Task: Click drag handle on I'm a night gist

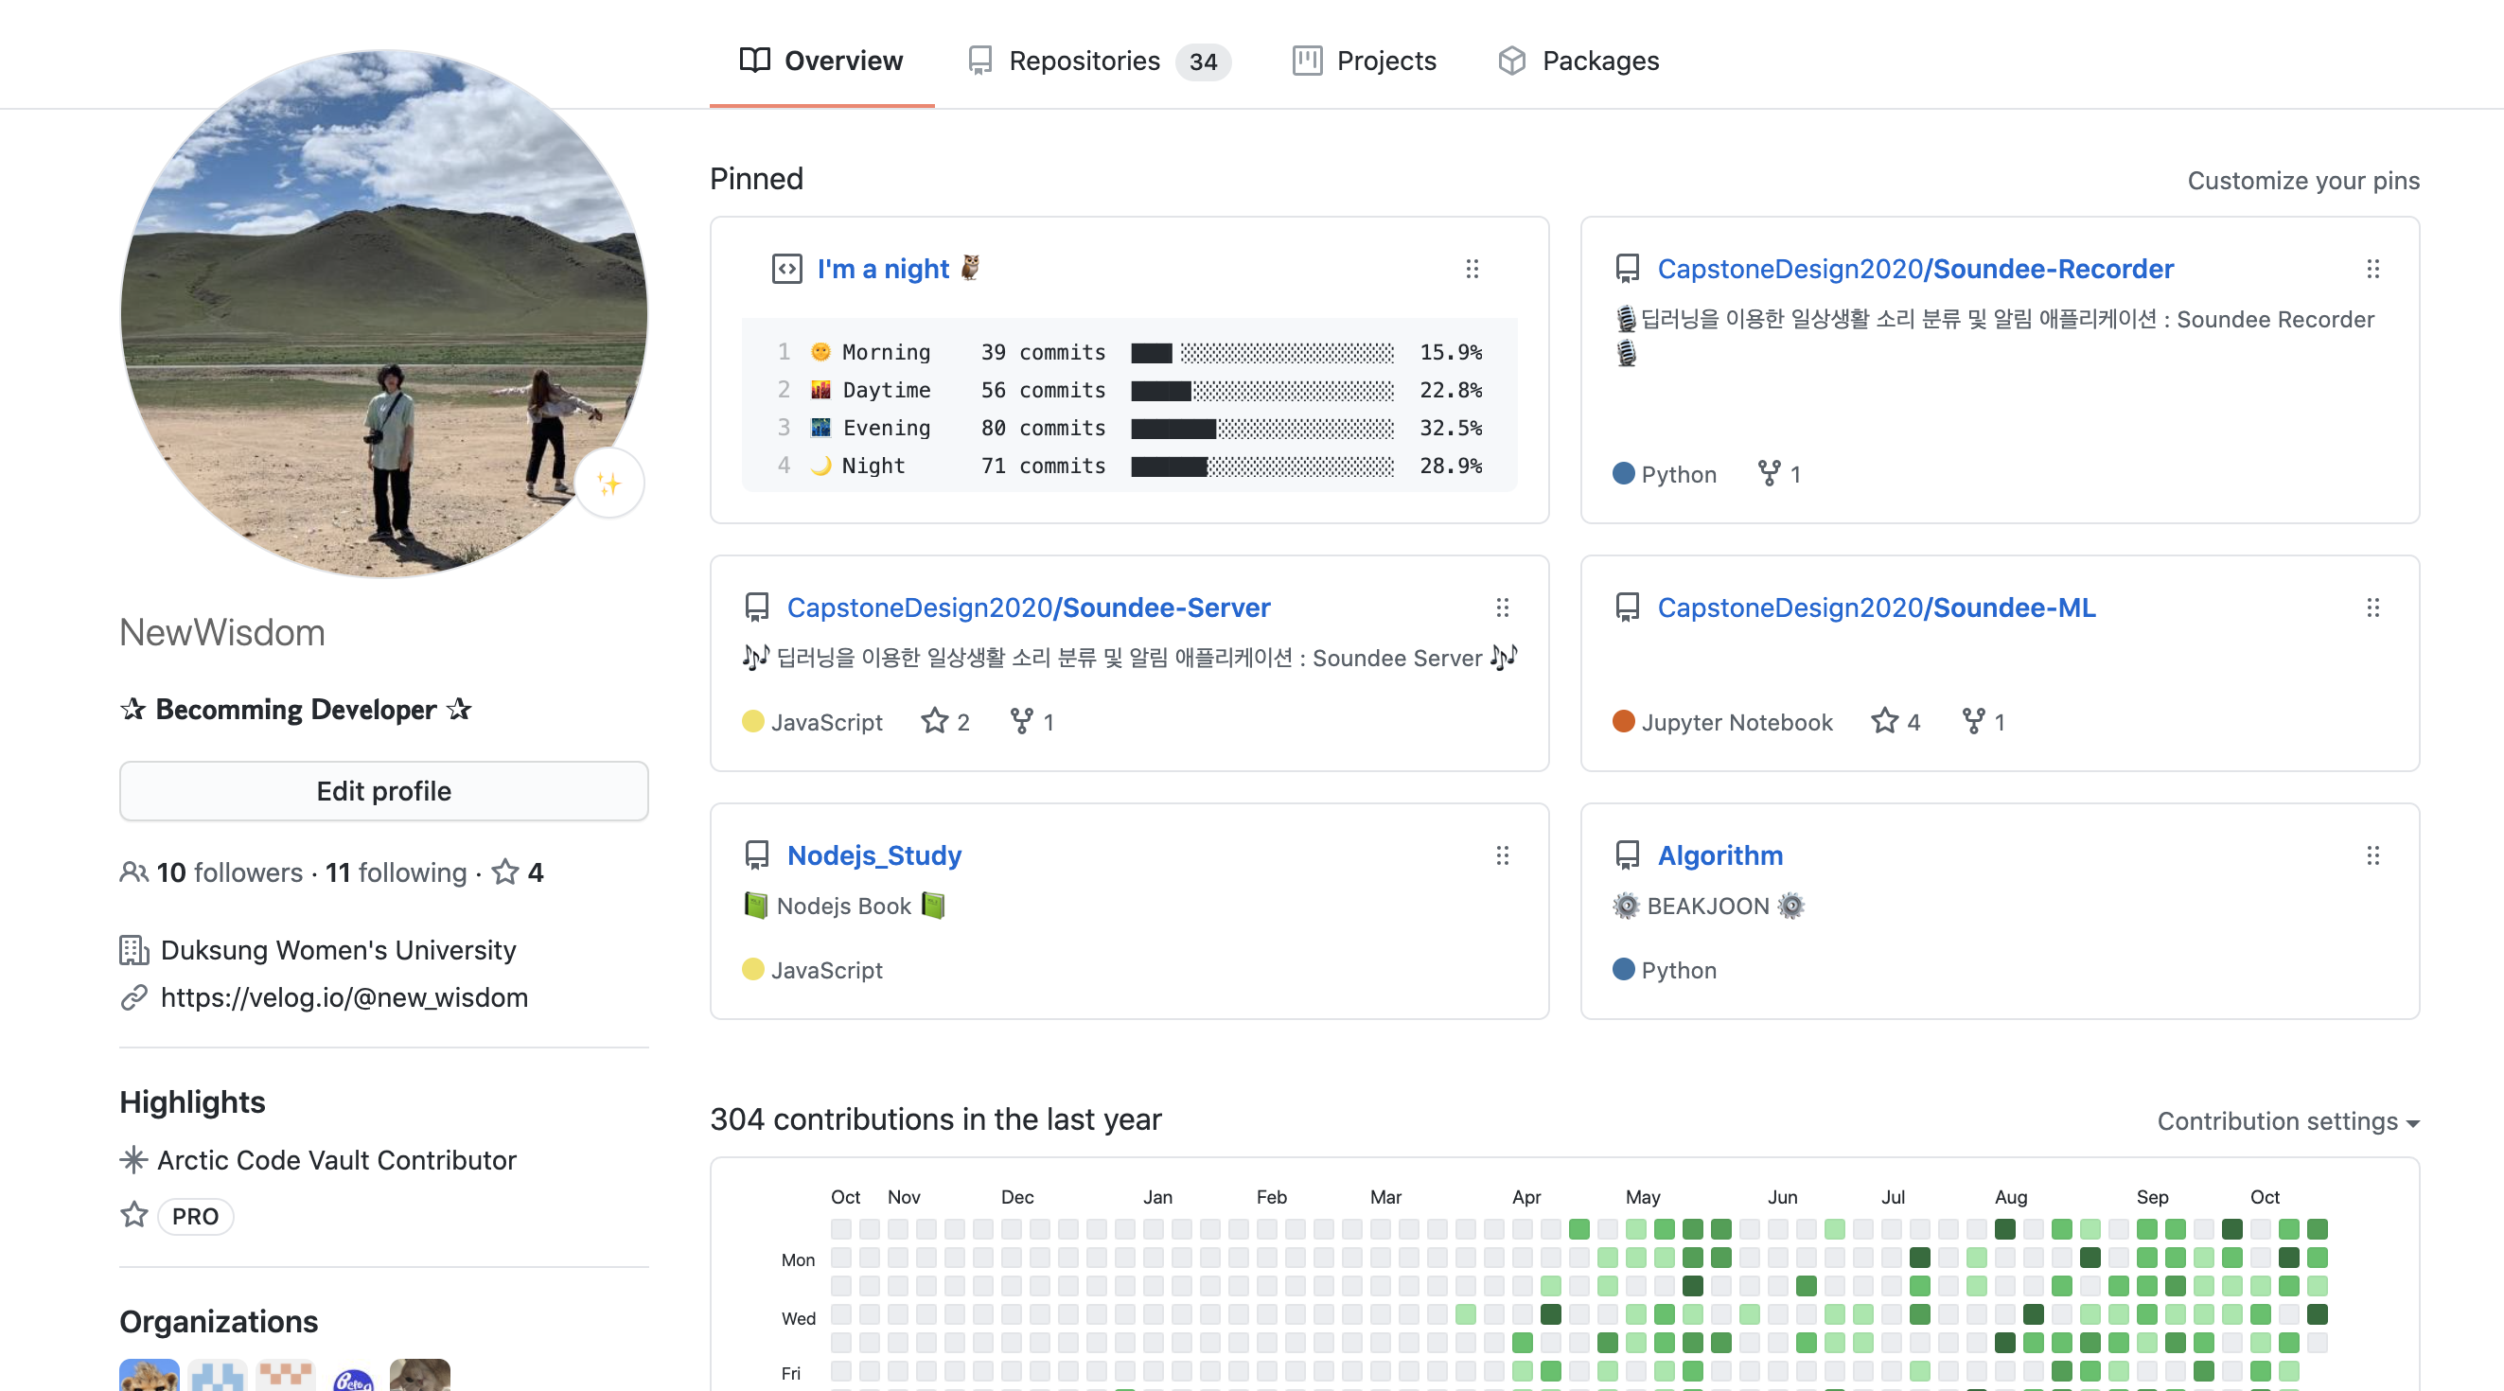Action: [x=1472, y=269]
